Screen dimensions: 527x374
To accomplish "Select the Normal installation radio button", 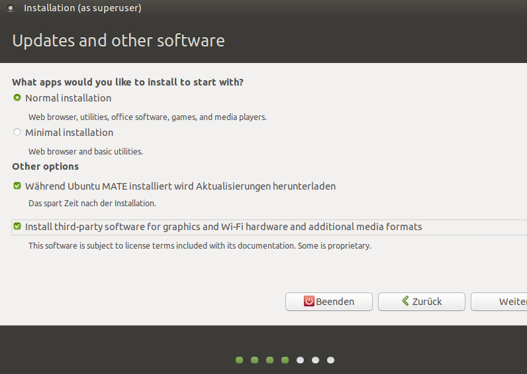I will (17, 98).
